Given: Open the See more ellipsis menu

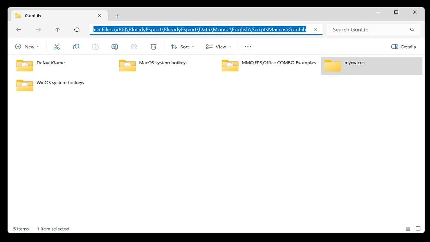Looking at the screenshot, I should pyautogui.click(x=248, y=47).
